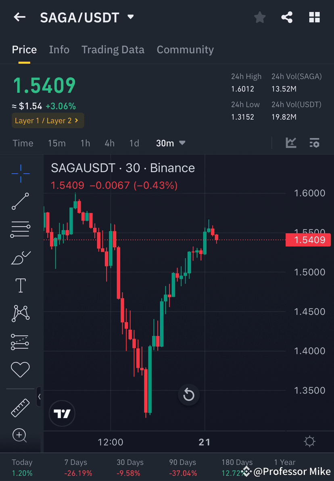Pick the brush drawing tool
334x481 pixels.
click(20, 257)
